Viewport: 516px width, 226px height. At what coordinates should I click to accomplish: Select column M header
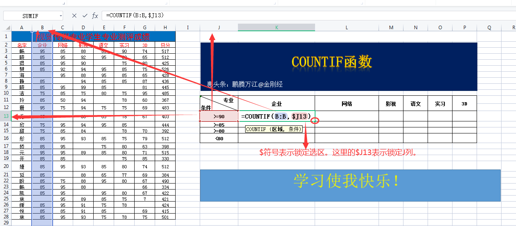(x=391, y=28)
